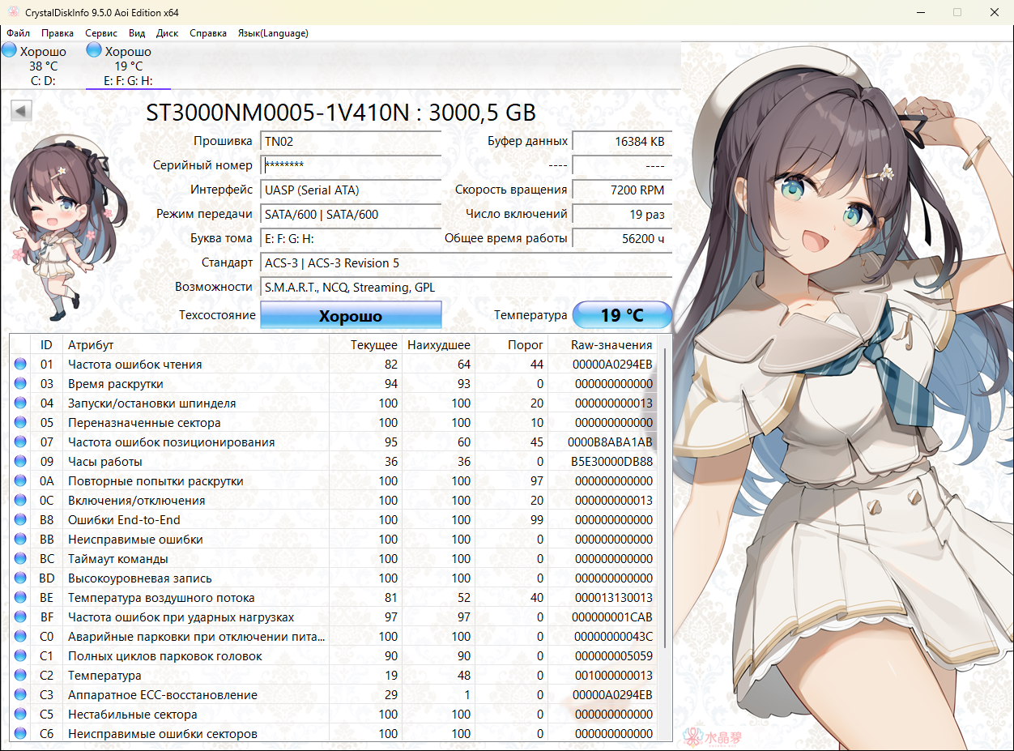Click the previous disk arrow button
This screenshot has width=1014, height=751.
point(21,111)
